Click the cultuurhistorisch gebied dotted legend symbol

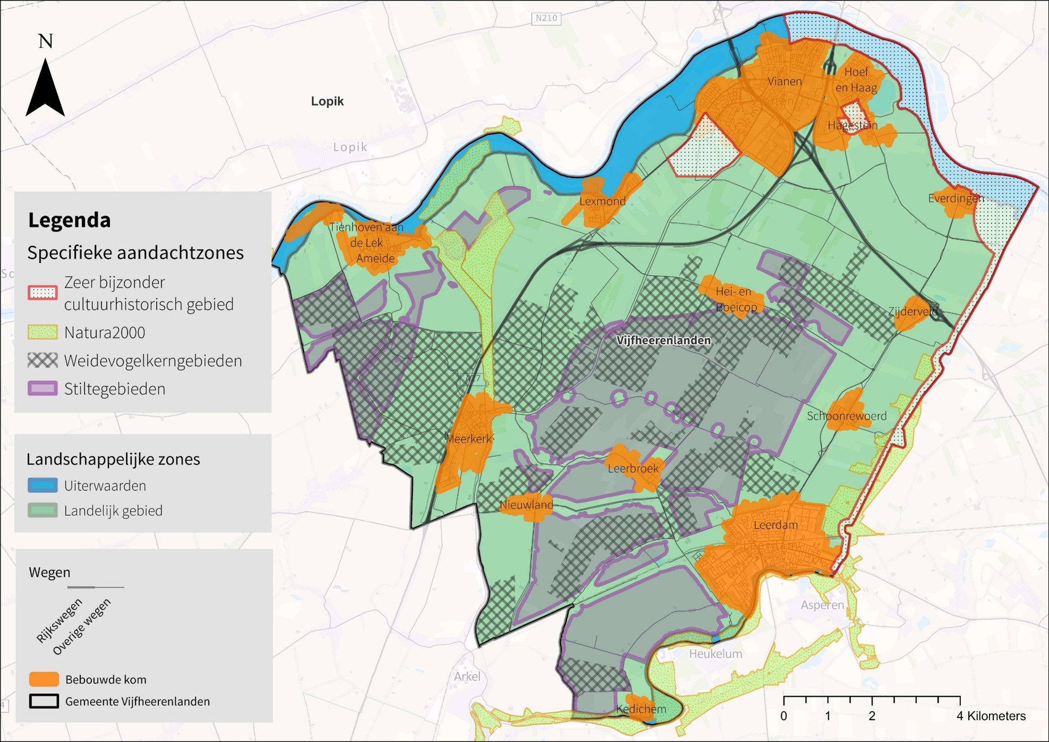point(42,293)
